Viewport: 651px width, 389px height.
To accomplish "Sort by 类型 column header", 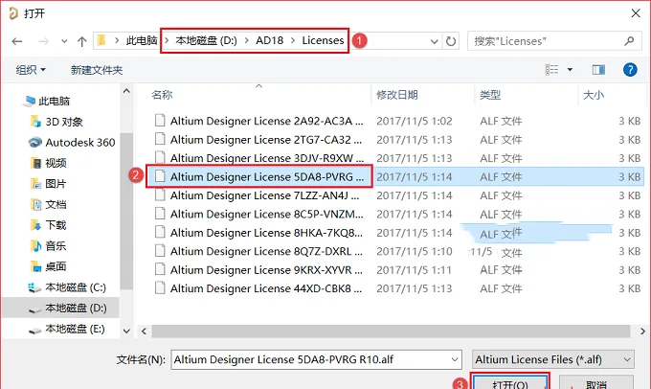I will (490, 95).
